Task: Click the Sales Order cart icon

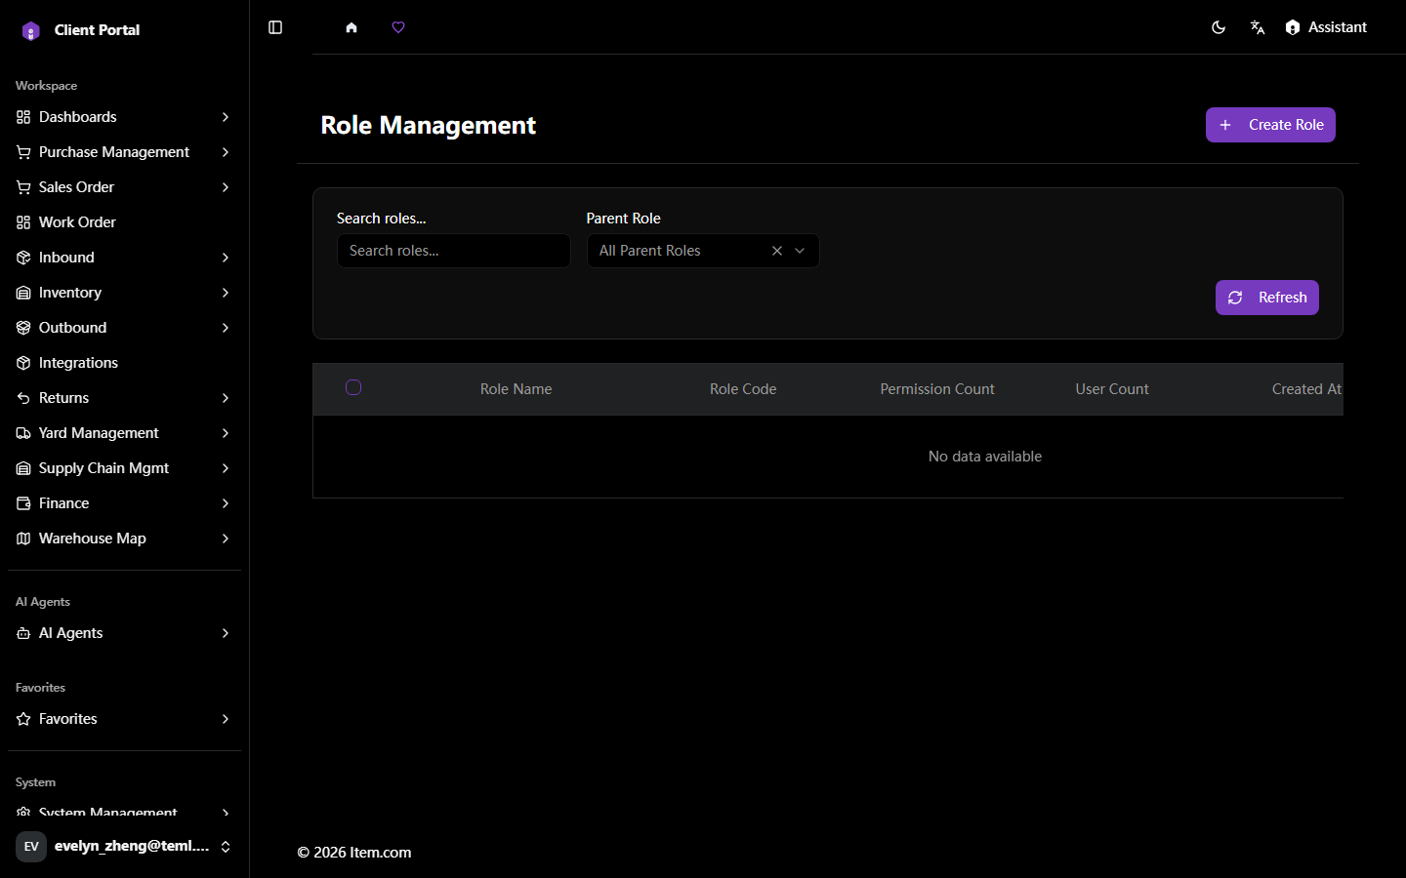Action: (x=23, y=187)
